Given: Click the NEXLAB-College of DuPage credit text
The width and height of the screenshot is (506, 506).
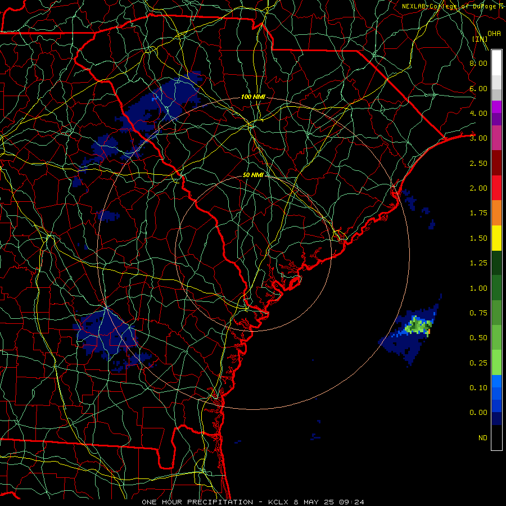Looking at the screenshot, I should coord(453,6).
